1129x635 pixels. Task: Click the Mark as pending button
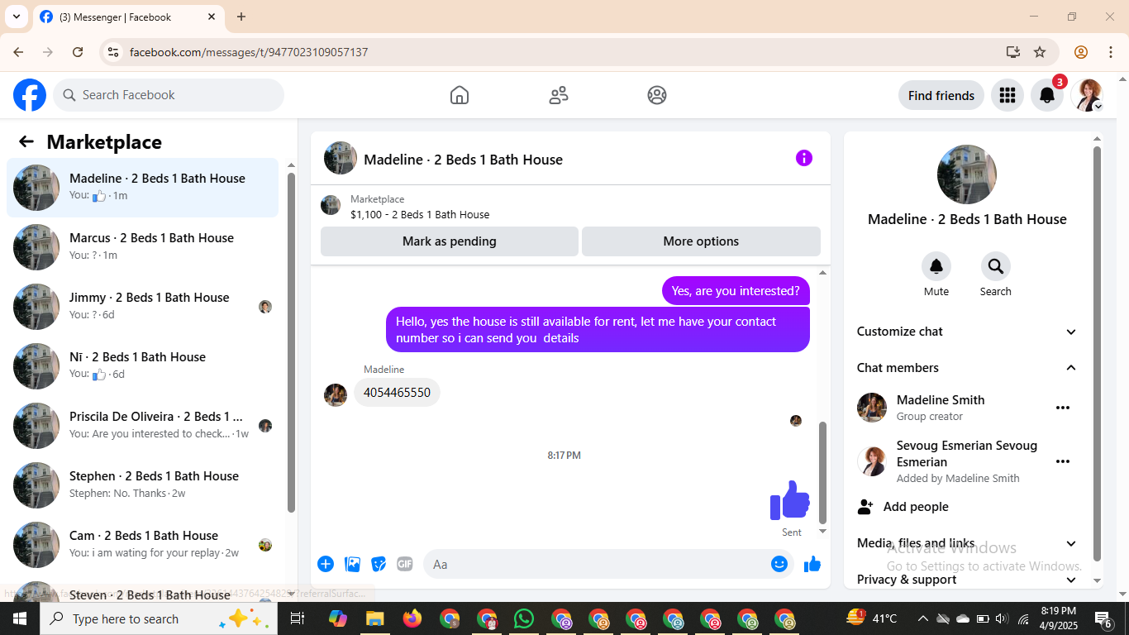point(450,241)
